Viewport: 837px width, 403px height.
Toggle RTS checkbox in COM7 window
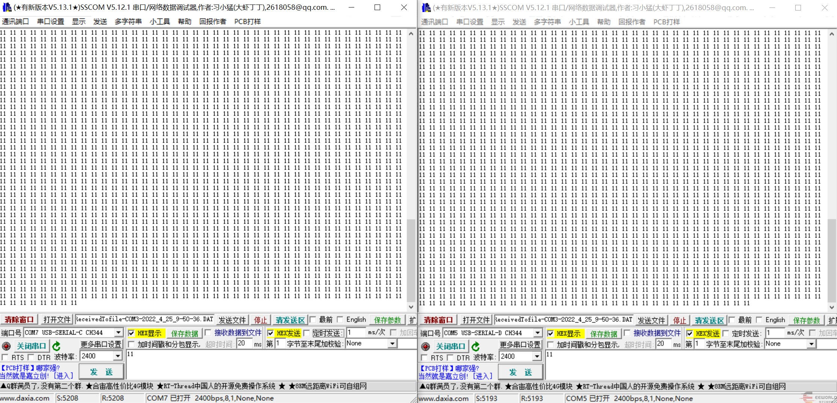5,357
